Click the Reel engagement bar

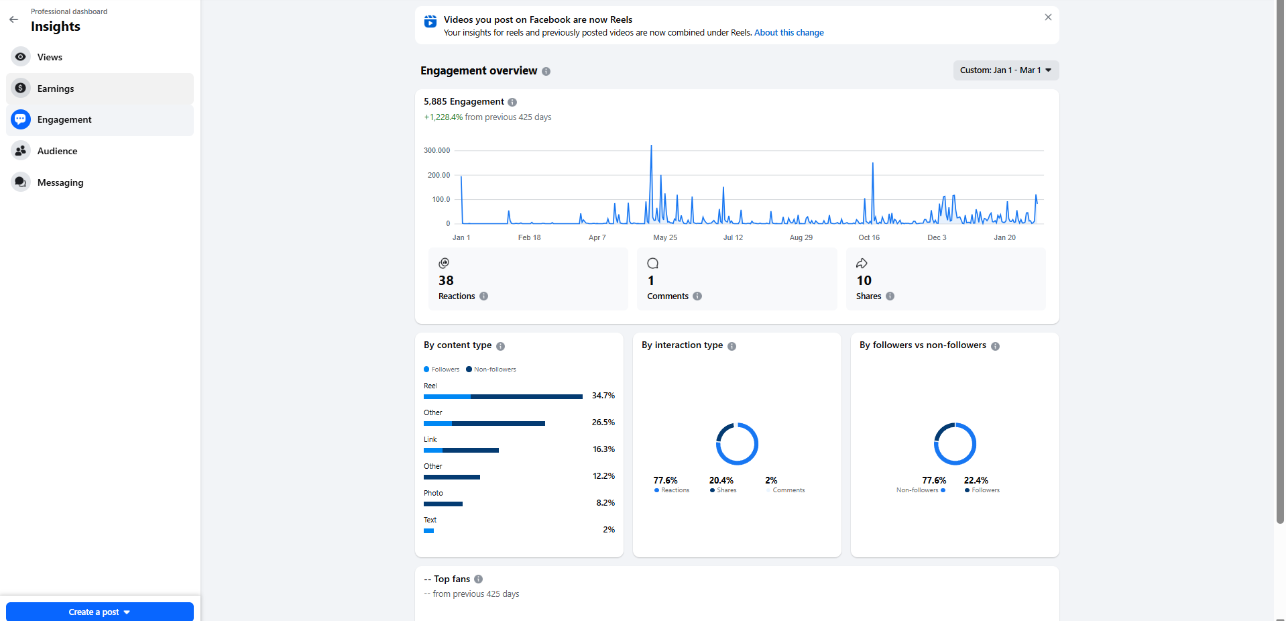pos(503,397)
